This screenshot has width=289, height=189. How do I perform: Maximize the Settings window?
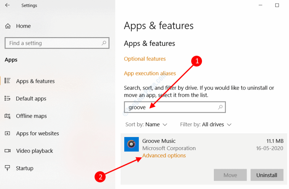pos(277,5)
